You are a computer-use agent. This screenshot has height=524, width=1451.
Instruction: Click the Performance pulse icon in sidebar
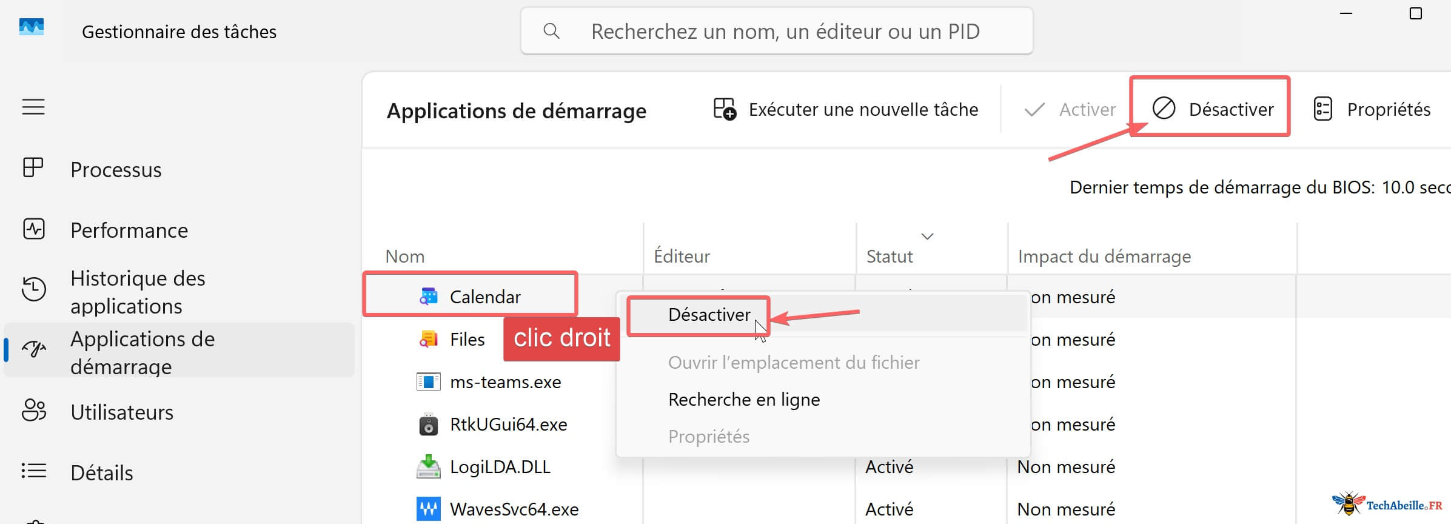[x=34, y=229]
